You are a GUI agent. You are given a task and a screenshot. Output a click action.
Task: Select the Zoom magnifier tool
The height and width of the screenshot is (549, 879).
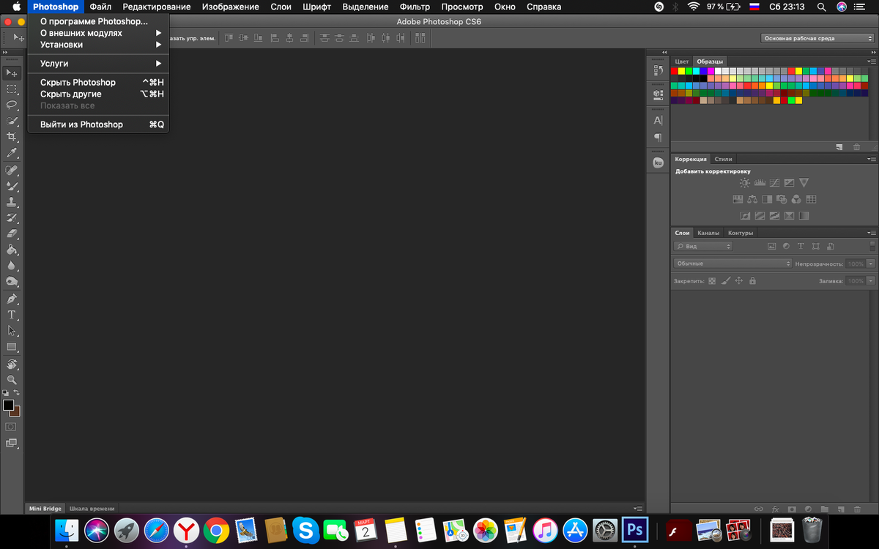pyautogui.click(x=12, y=381)
